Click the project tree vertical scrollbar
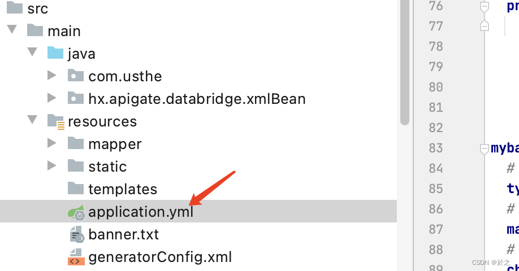This screenshot has height=271, width=519. tap(404, 62)
